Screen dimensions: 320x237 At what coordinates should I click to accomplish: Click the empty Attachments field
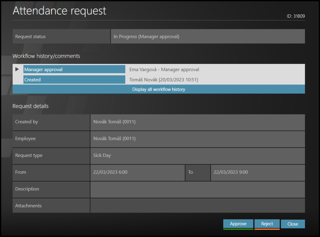pos(197,206)
